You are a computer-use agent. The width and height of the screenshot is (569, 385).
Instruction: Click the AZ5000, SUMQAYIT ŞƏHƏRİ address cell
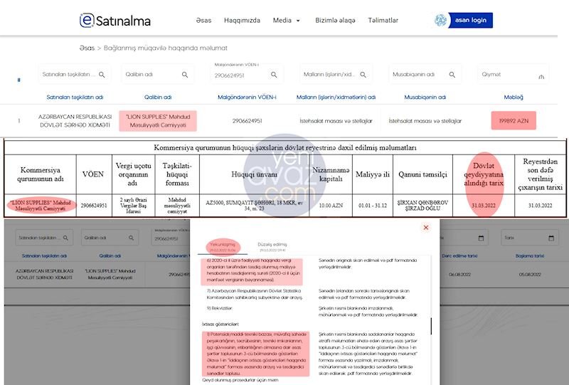pos(255,206)
